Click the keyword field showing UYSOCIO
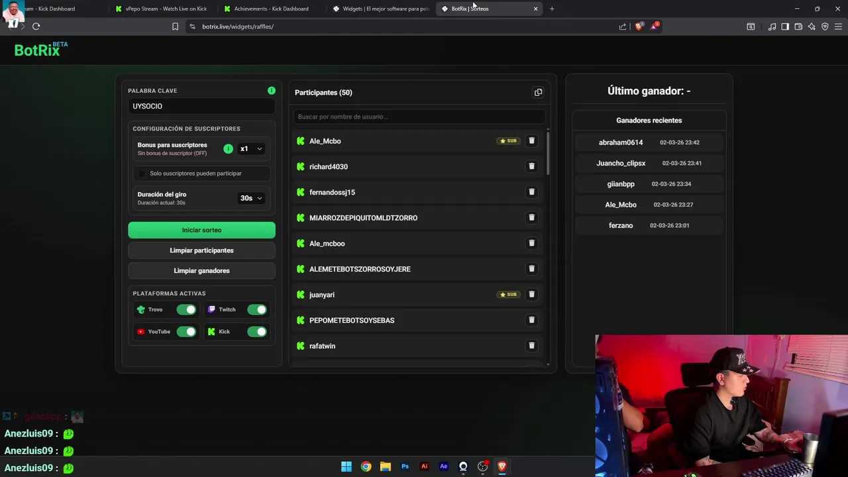The image size is (848, 477). coord(201,106)
